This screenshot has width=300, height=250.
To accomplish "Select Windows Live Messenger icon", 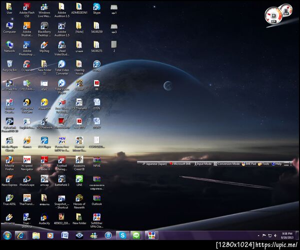I will pos(44,10).
